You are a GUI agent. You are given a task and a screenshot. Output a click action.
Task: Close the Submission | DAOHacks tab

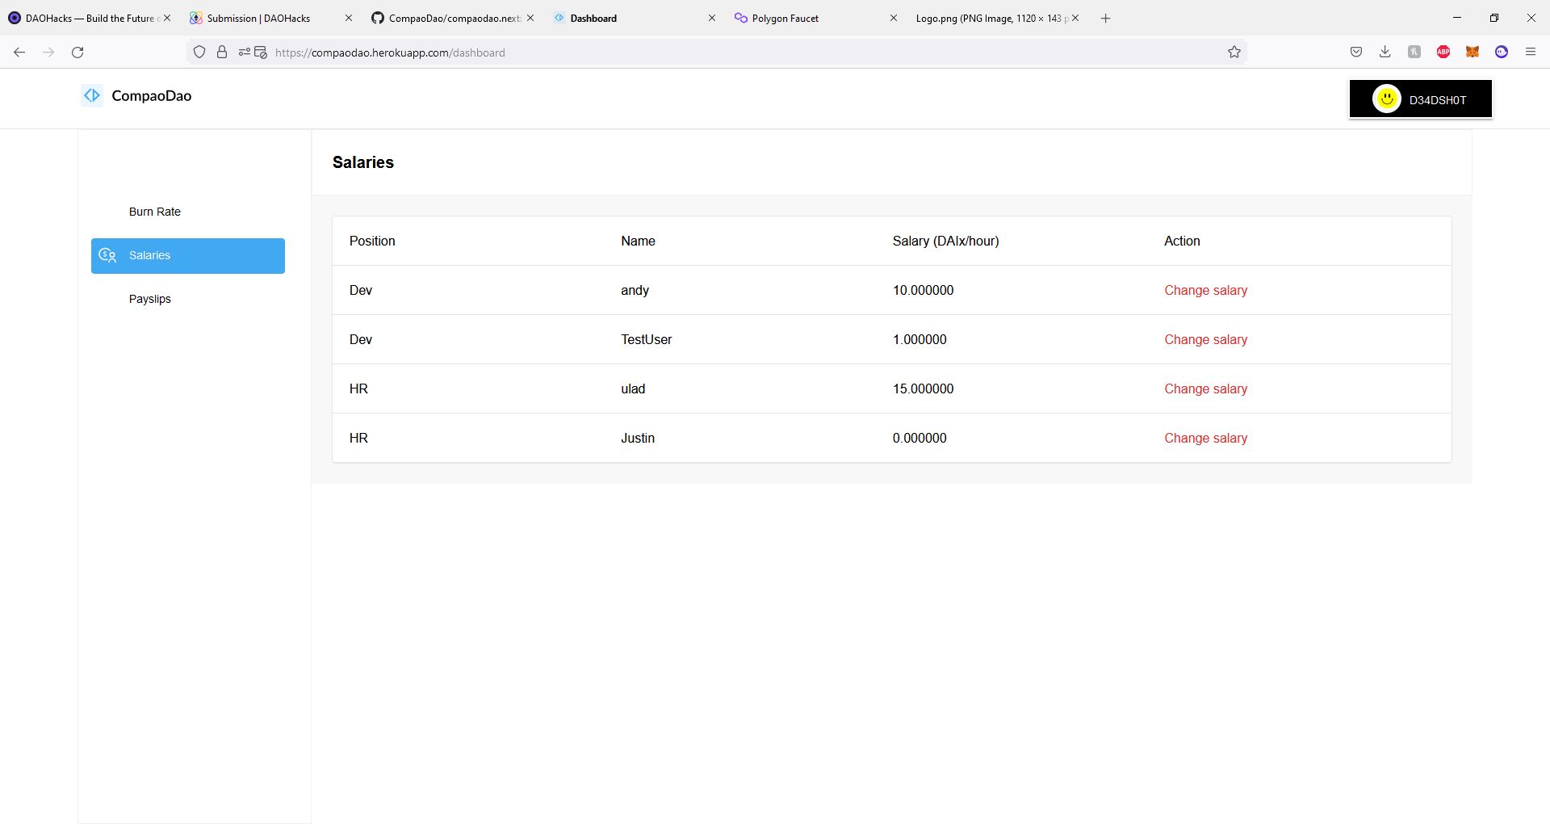point(349,18)
